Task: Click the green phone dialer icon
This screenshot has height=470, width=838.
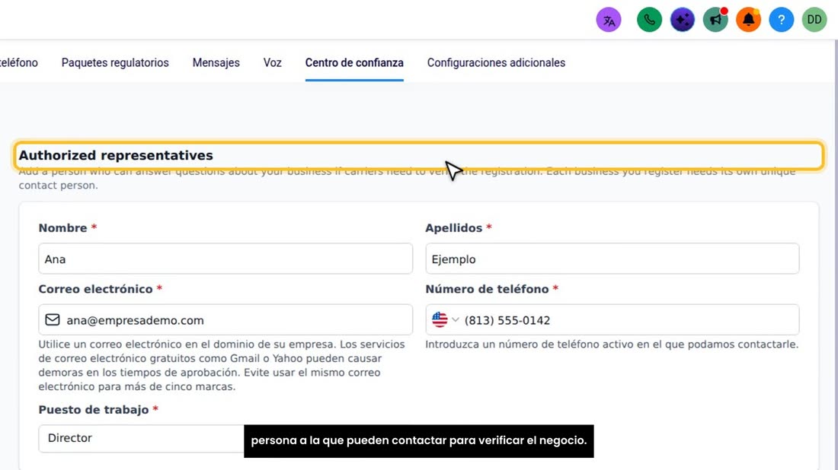Action: (649, 21)
